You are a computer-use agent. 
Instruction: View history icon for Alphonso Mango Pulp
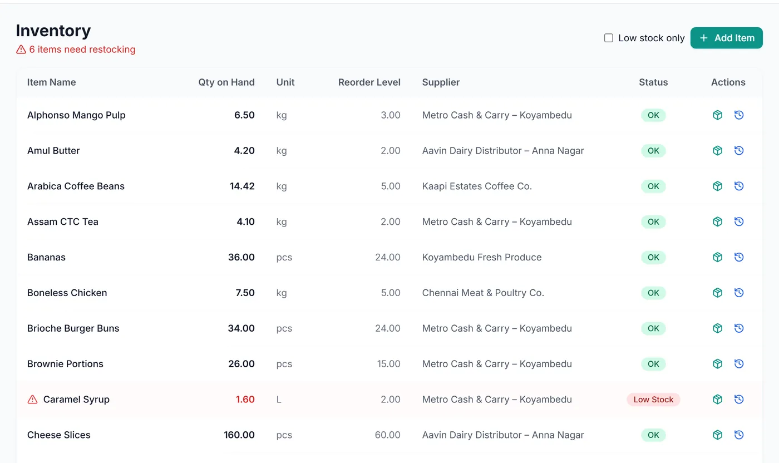[x=739, y=115]
